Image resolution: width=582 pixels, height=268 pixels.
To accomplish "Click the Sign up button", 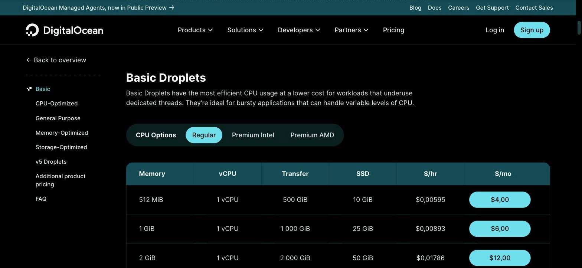I will [x=532, y=30].
